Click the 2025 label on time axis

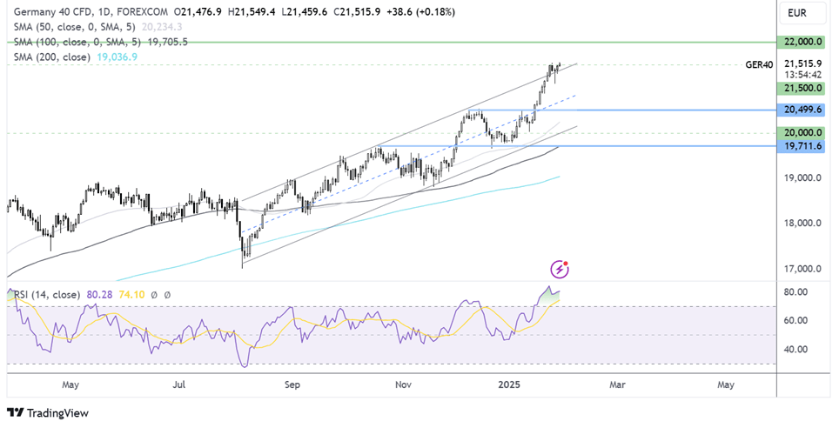509,385
